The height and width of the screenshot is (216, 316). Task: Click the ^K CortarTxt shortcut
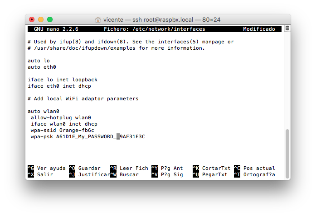(x=212, y=168)
